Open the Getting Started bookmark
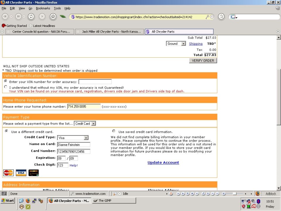281x211 pixels. [14, 26]
